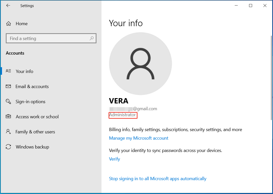The width and height of the screenshot is (273, 194).
Task: Click the VERA profile picture
Action: (140, 63)
